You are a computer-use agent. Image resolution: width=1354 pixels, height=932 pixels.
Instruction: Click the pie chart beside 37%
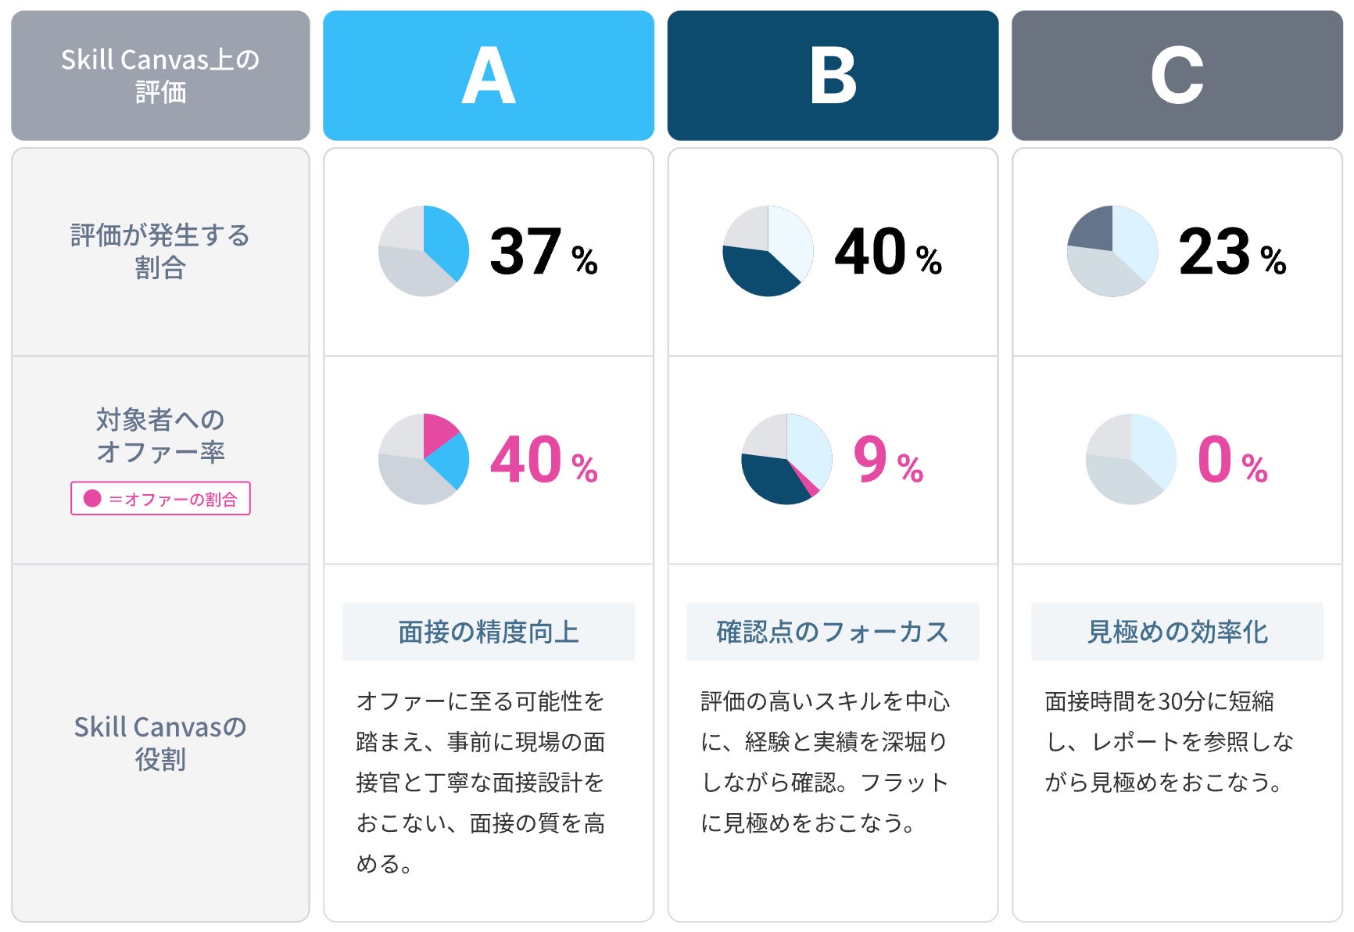(424, 251)
